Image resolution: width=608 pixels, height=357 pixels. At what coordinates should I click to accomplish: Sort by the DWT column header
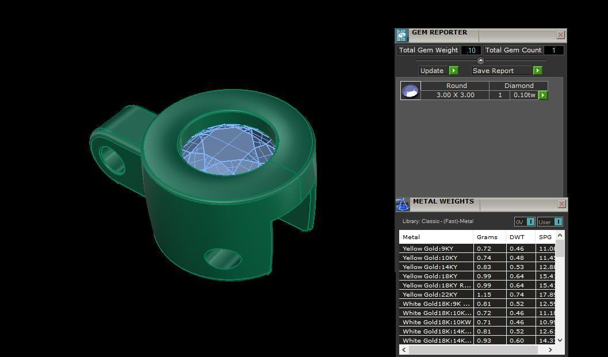(x=521, y=237)
